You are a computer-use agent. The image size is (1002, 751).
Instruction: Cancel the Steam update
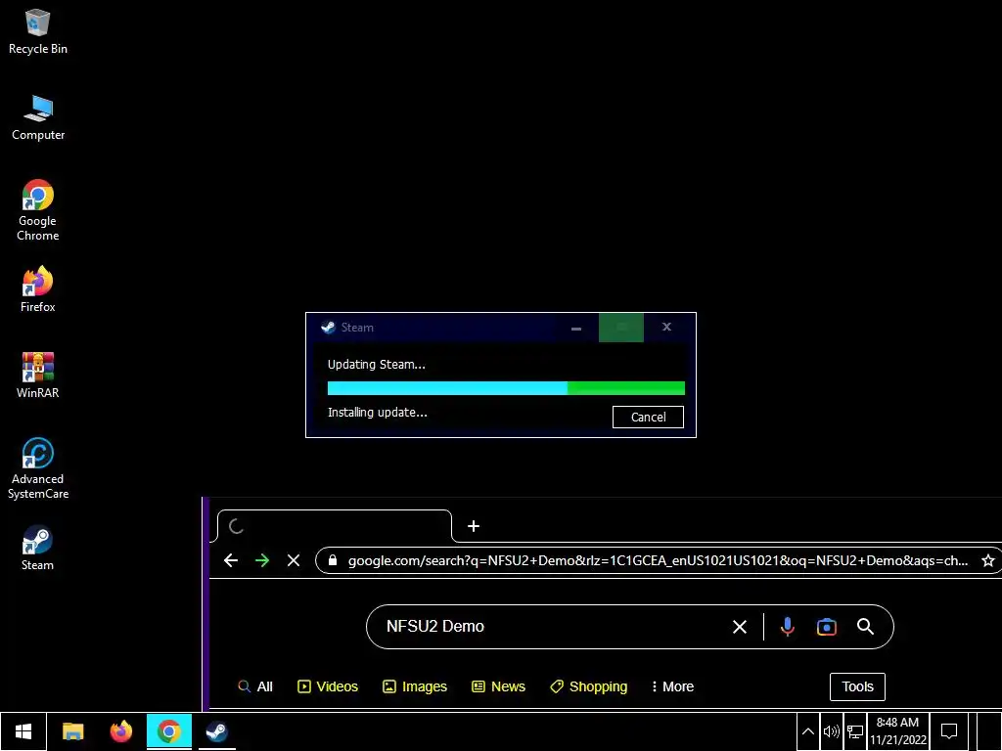pyautogui.click(x=648, y=417)
